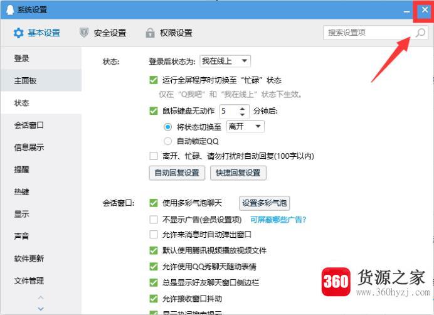Select 状态 in the sidebar

[x=41, y=103]
